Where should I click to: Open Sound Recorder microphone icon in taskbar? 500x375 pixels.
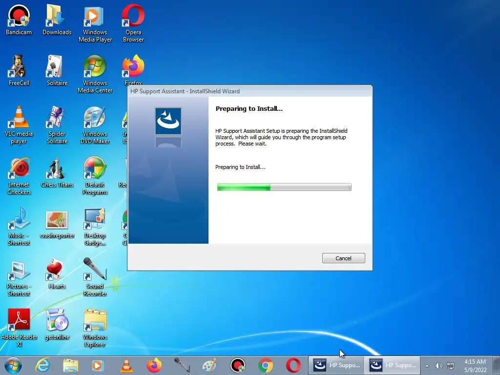(x=182, y=365)
